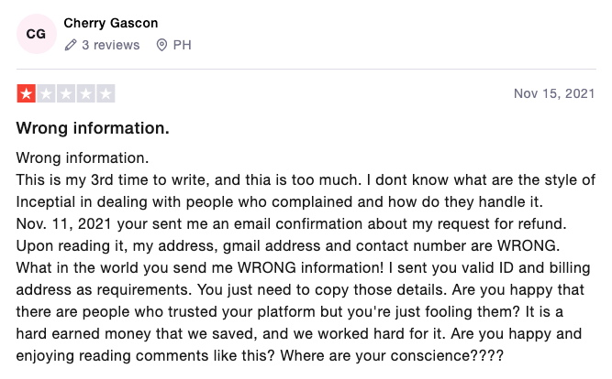Click the final word conscience????
The image size is (612, 379).
(447, 355)
